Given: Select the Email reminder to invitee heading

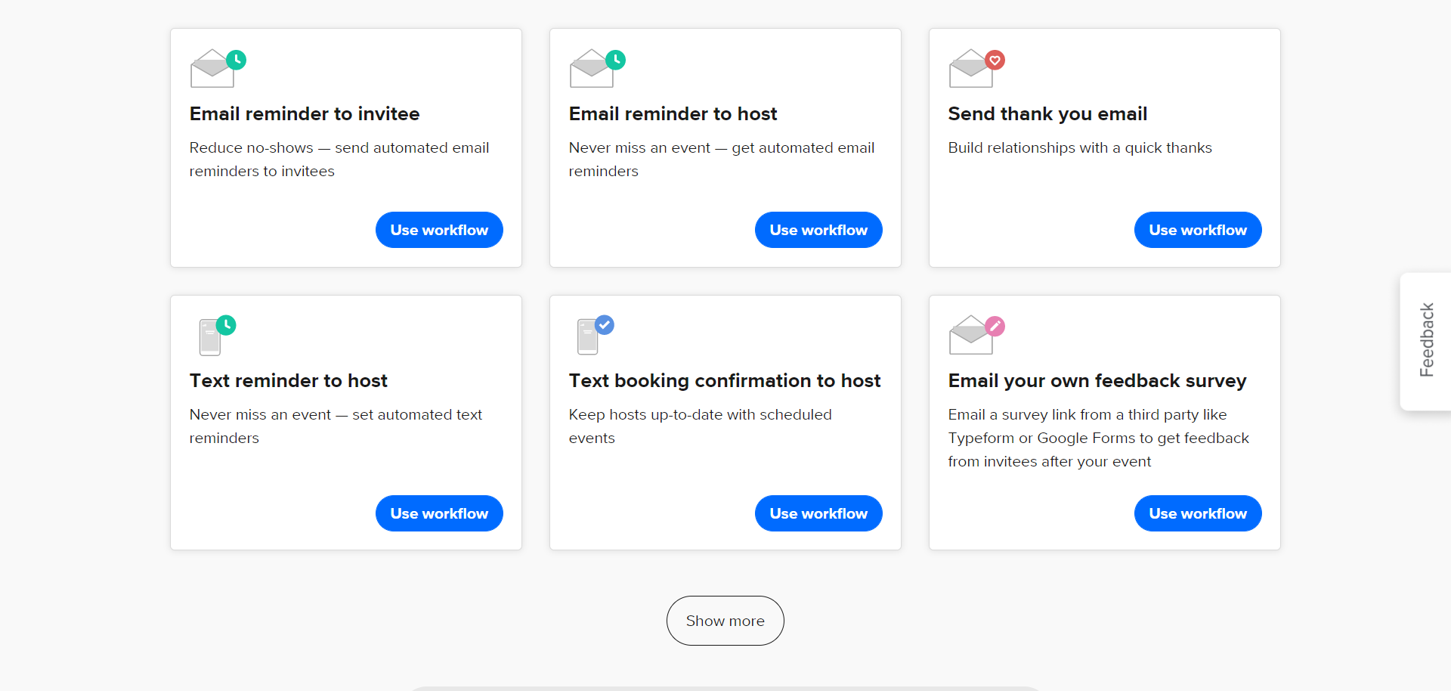Looking at the screenshot, I should tap(305, 114).
